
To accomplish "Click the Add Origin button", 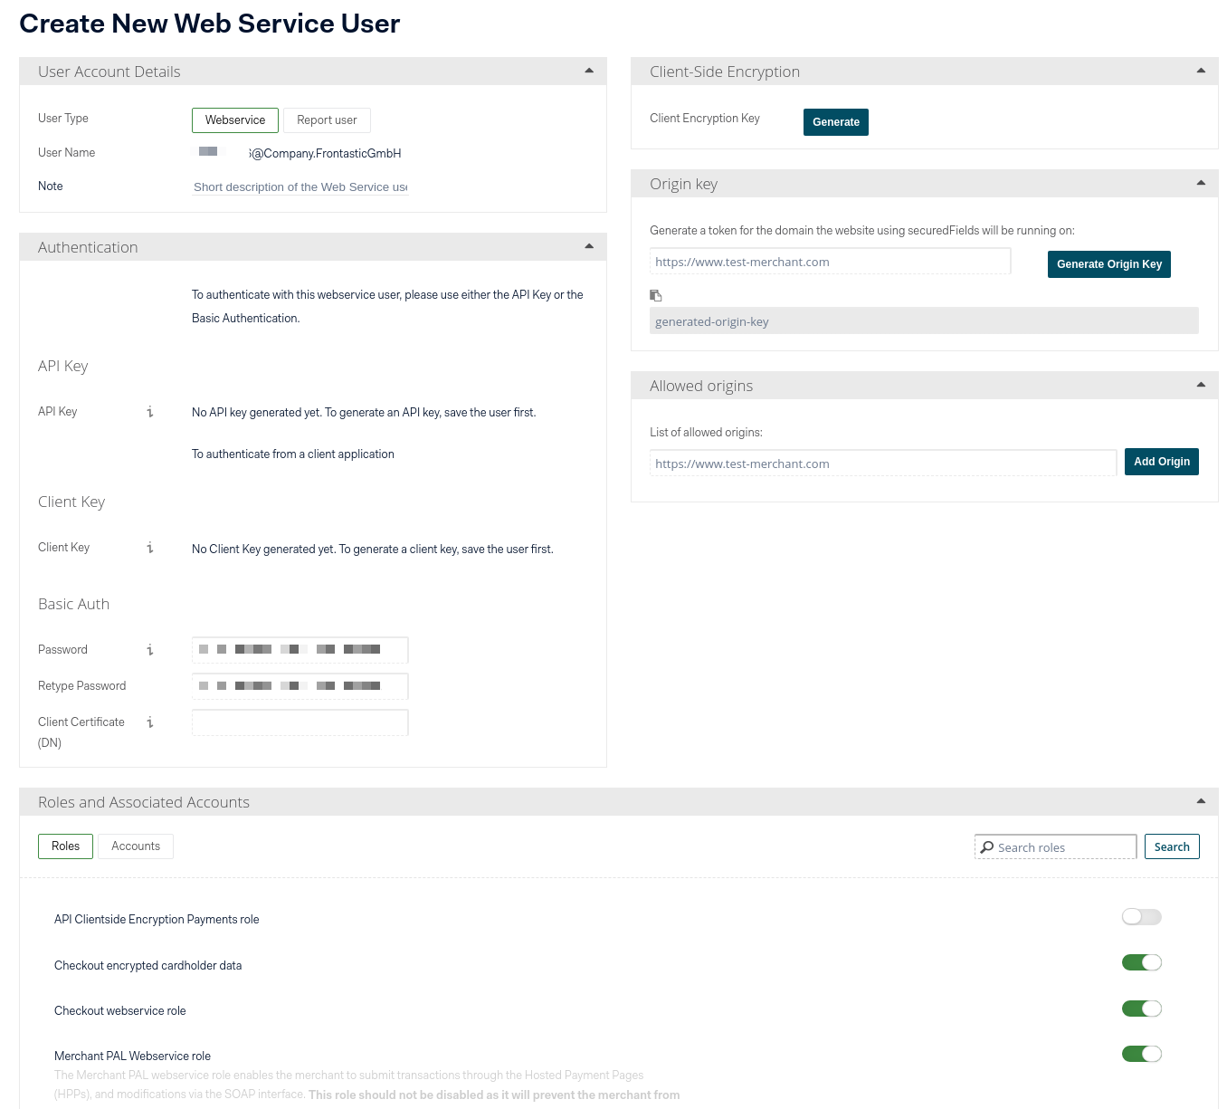I will [x=1162, y=462].
